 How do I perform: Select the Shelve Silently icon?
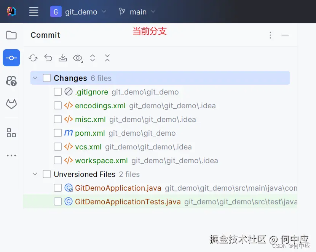(x=63, y=58)
